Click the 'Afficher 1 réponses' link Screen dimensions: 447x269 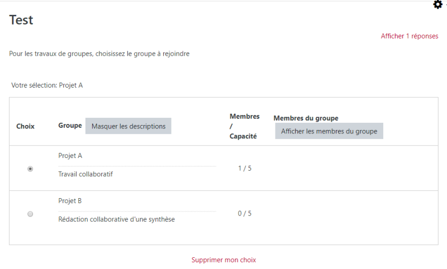point(409,36)
